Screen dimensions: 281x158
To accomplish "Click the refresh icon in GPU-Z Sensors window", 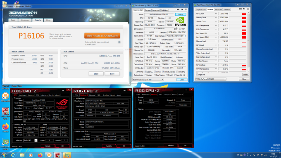I will pyautogui.click(x=244, y=9).
